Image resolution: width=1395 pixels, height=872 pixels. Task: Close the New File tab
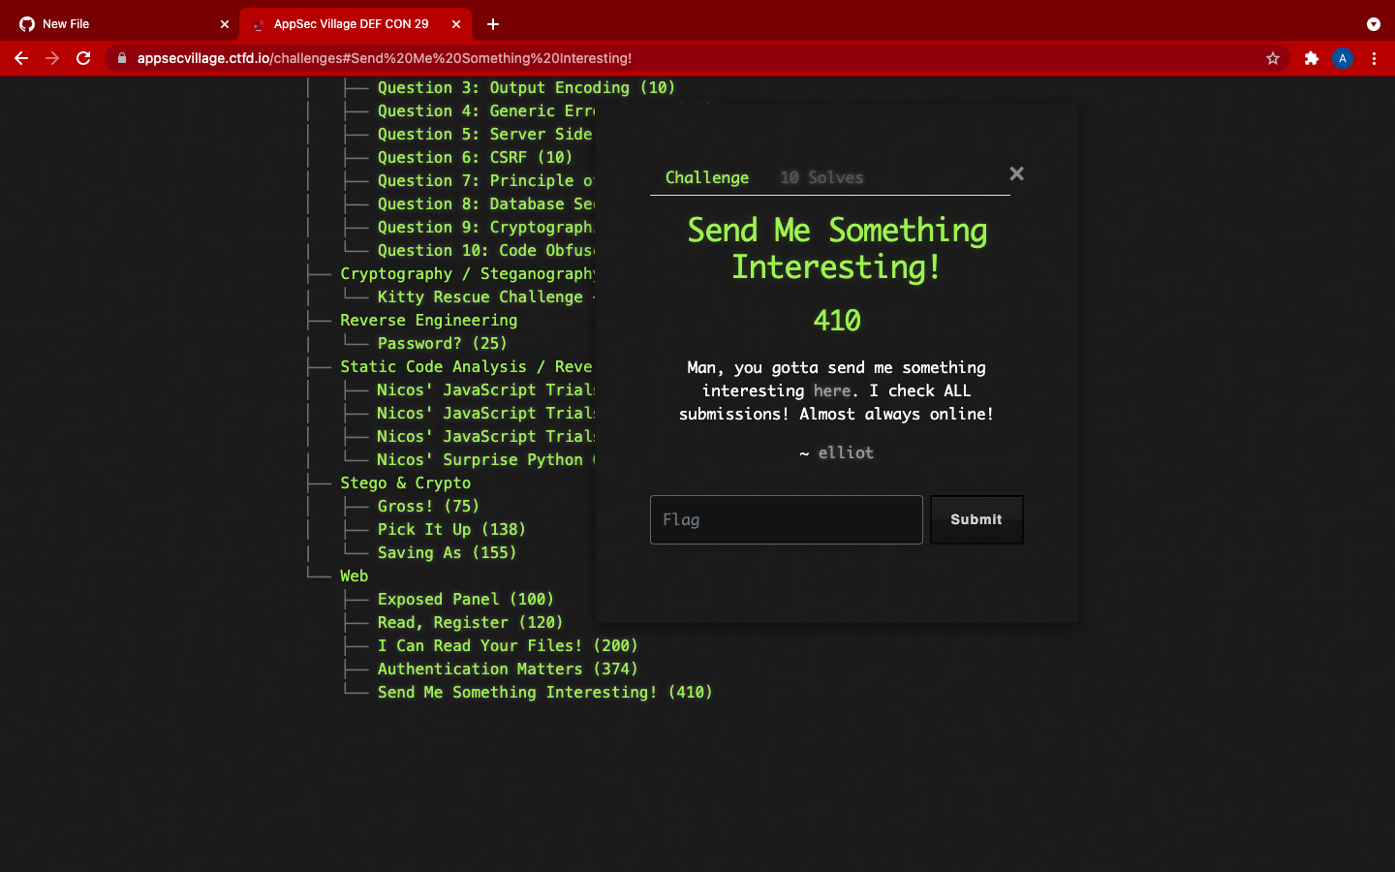[225, 24]
